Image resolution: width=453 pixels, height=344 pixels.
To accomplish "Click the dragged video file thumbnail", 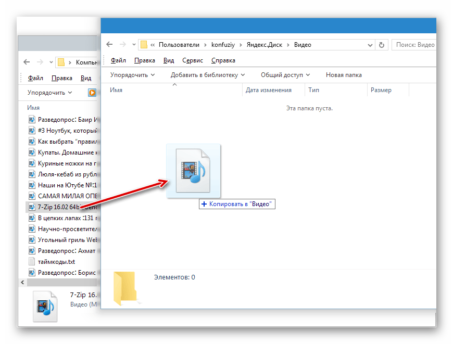I will [193, 171].
